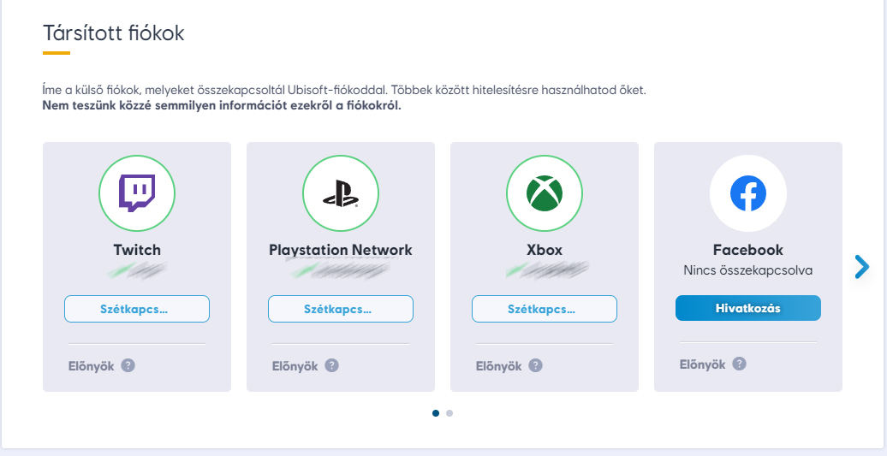Click the Twitch logo icon

pyautogui.click(x=137, y=193)
